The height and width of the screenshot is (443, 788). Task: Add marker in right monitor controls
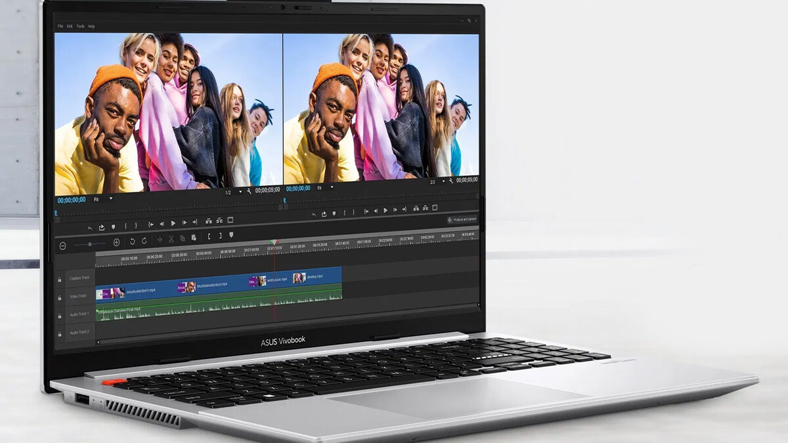pos(334,213)
